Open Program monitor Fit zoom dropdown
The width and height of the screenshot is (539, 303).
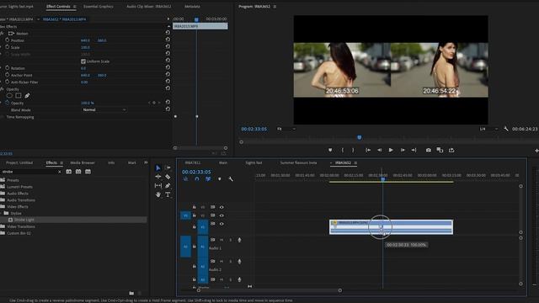[286, 129]
